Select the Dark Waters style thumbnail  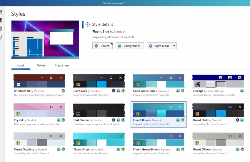[x=99, y=110]
